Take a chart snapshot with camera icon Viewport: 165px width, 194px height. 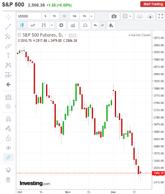(114, 16)
